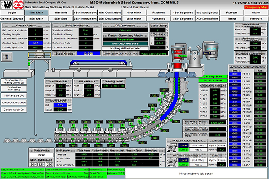Open the 2Str Main tab
269x179 pixels.
pyautogui.click(x=36, y=18)
